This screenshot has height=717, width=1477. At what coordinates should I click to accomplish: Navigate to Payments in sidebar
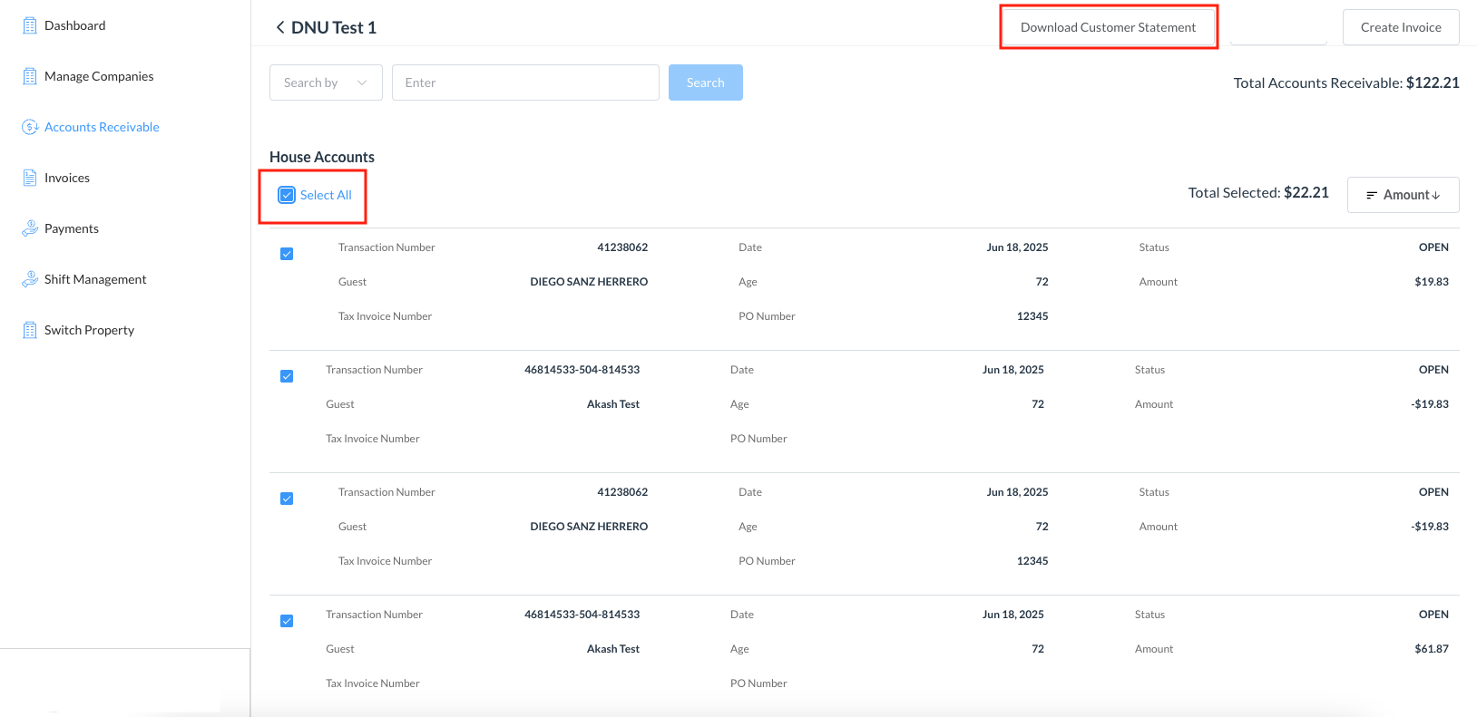(x=72, y=228)
